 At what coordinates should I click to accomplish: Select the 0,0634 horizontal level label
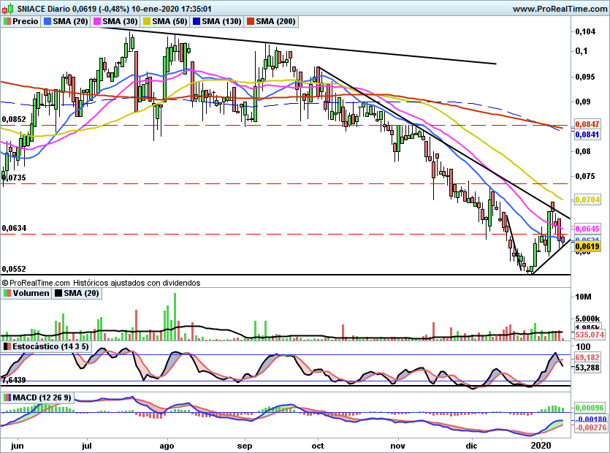pos(14,229)
